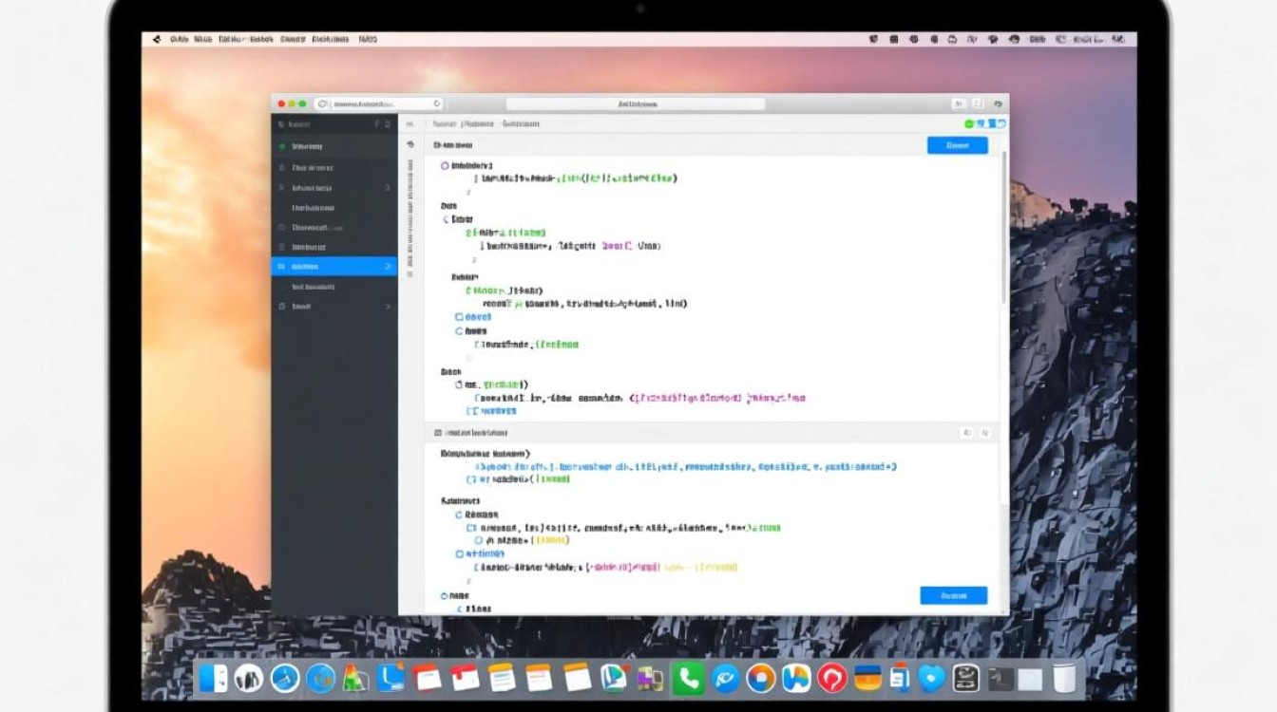Open the Terminal icon in the dock
The height and width of the screenshot is (712, 1277).
click(1001, 678)
